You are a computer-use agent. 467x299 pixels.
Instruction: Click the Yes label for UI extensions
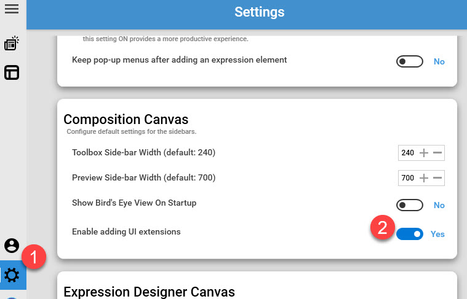point(437,234)
